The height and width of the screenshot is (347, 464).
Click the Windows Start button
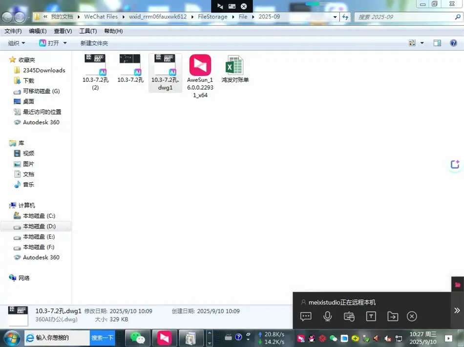(12, 338)
